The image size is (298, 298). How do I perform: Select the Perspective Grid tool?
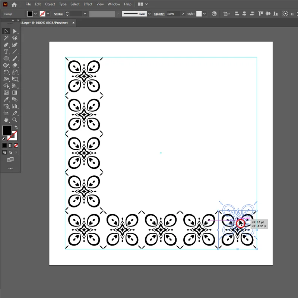click(x=15, y=86)
